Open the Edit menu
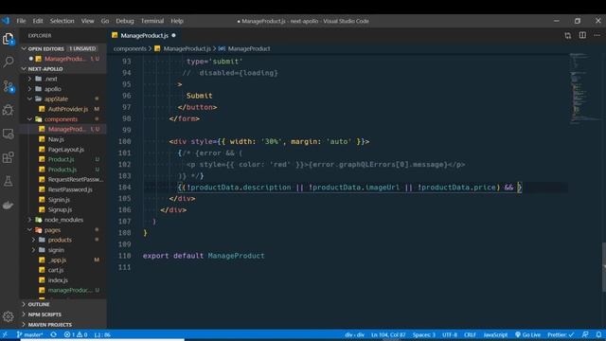The width and height of the screenshot is (606, 341). coord(38,21)
